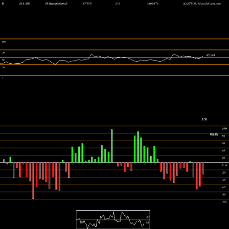The image size is (229, 229).
Task: Click the 0 label on RSI axis
Action: coord(3,78)
